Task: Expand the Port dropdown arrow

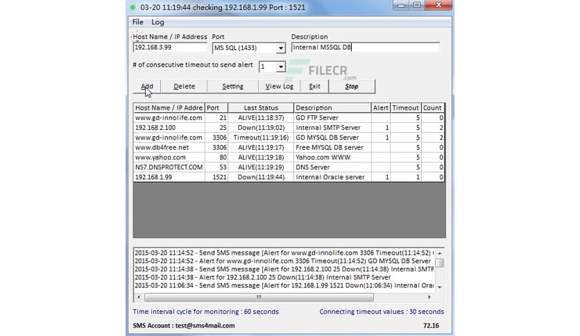Action: (x=281, y=48)
